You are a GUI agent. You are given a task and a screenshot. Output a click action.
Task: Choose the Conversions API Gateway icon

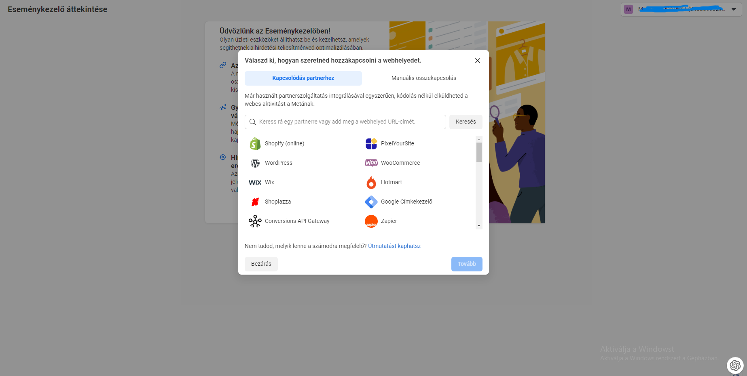pyautogui.click(x=255, y=221)
